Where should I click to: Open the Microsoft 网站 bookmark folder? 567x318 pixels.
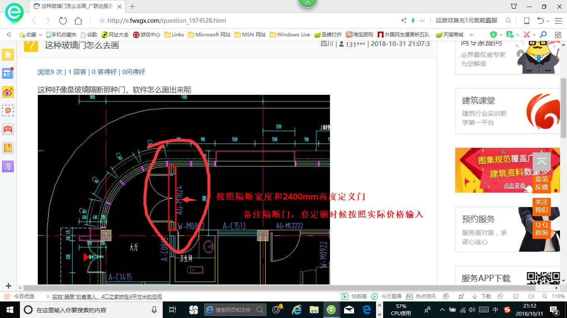(x=209, y=35)
